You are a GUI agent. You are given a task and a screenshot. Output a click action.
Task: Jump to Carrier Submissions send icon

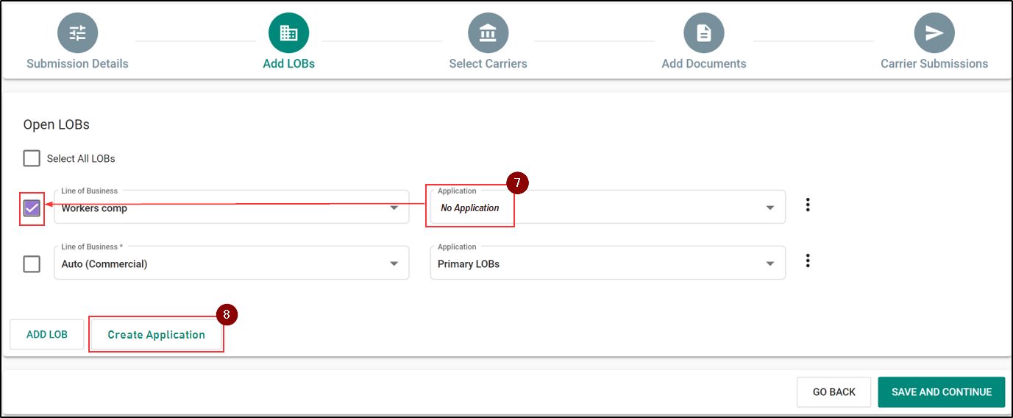(934, 33)
